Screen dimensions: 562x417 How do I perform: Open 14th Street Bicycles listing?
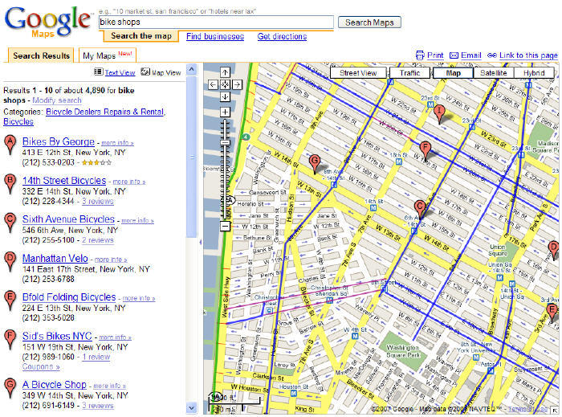point(63,180)
